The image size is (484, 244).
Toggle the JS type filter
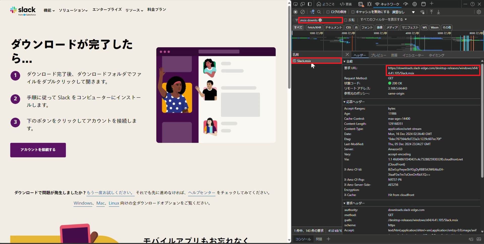point(356,27)
